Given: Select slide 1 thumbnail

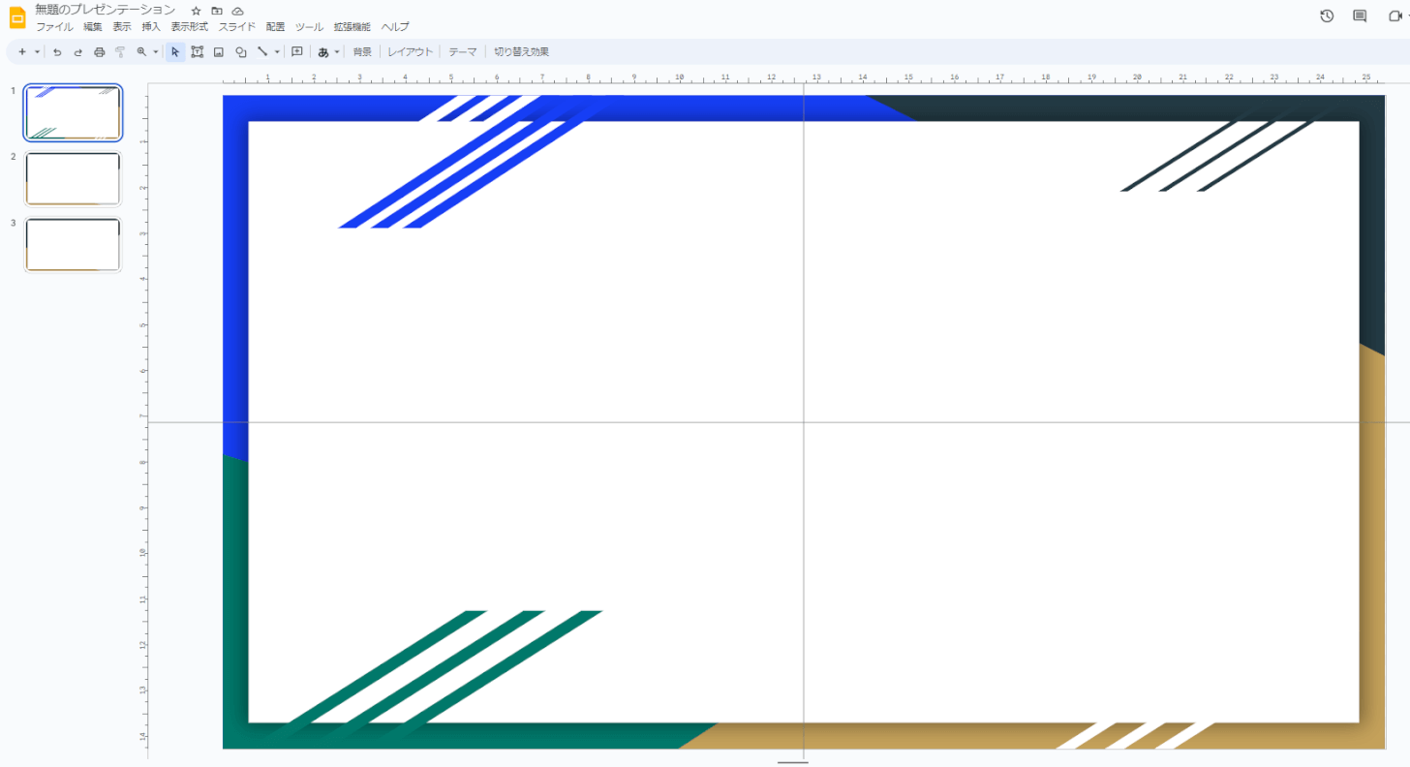Looking at the screenshot, I should click(x=73, y=113).
